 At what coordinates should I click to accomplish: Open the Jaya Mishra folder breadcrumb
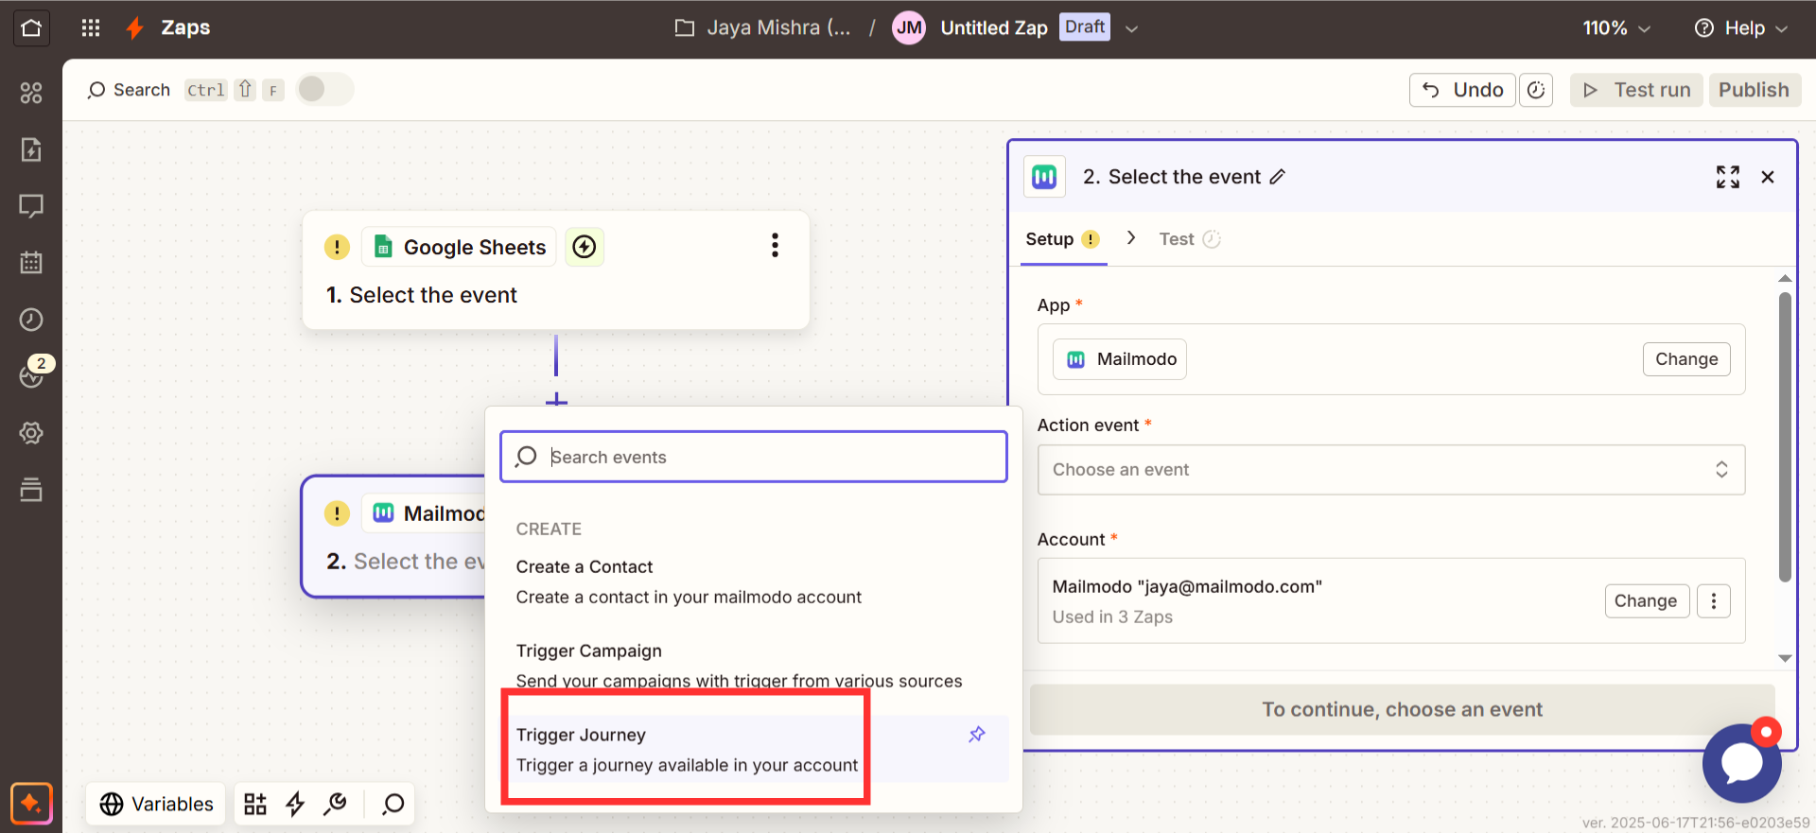[x=762, y=27]
